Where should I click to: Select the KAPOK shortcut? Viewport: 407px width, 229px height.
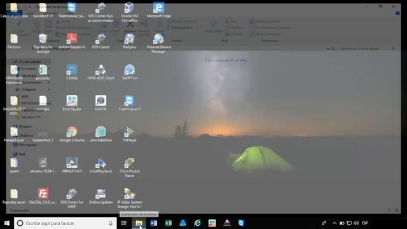click(100, 103)
